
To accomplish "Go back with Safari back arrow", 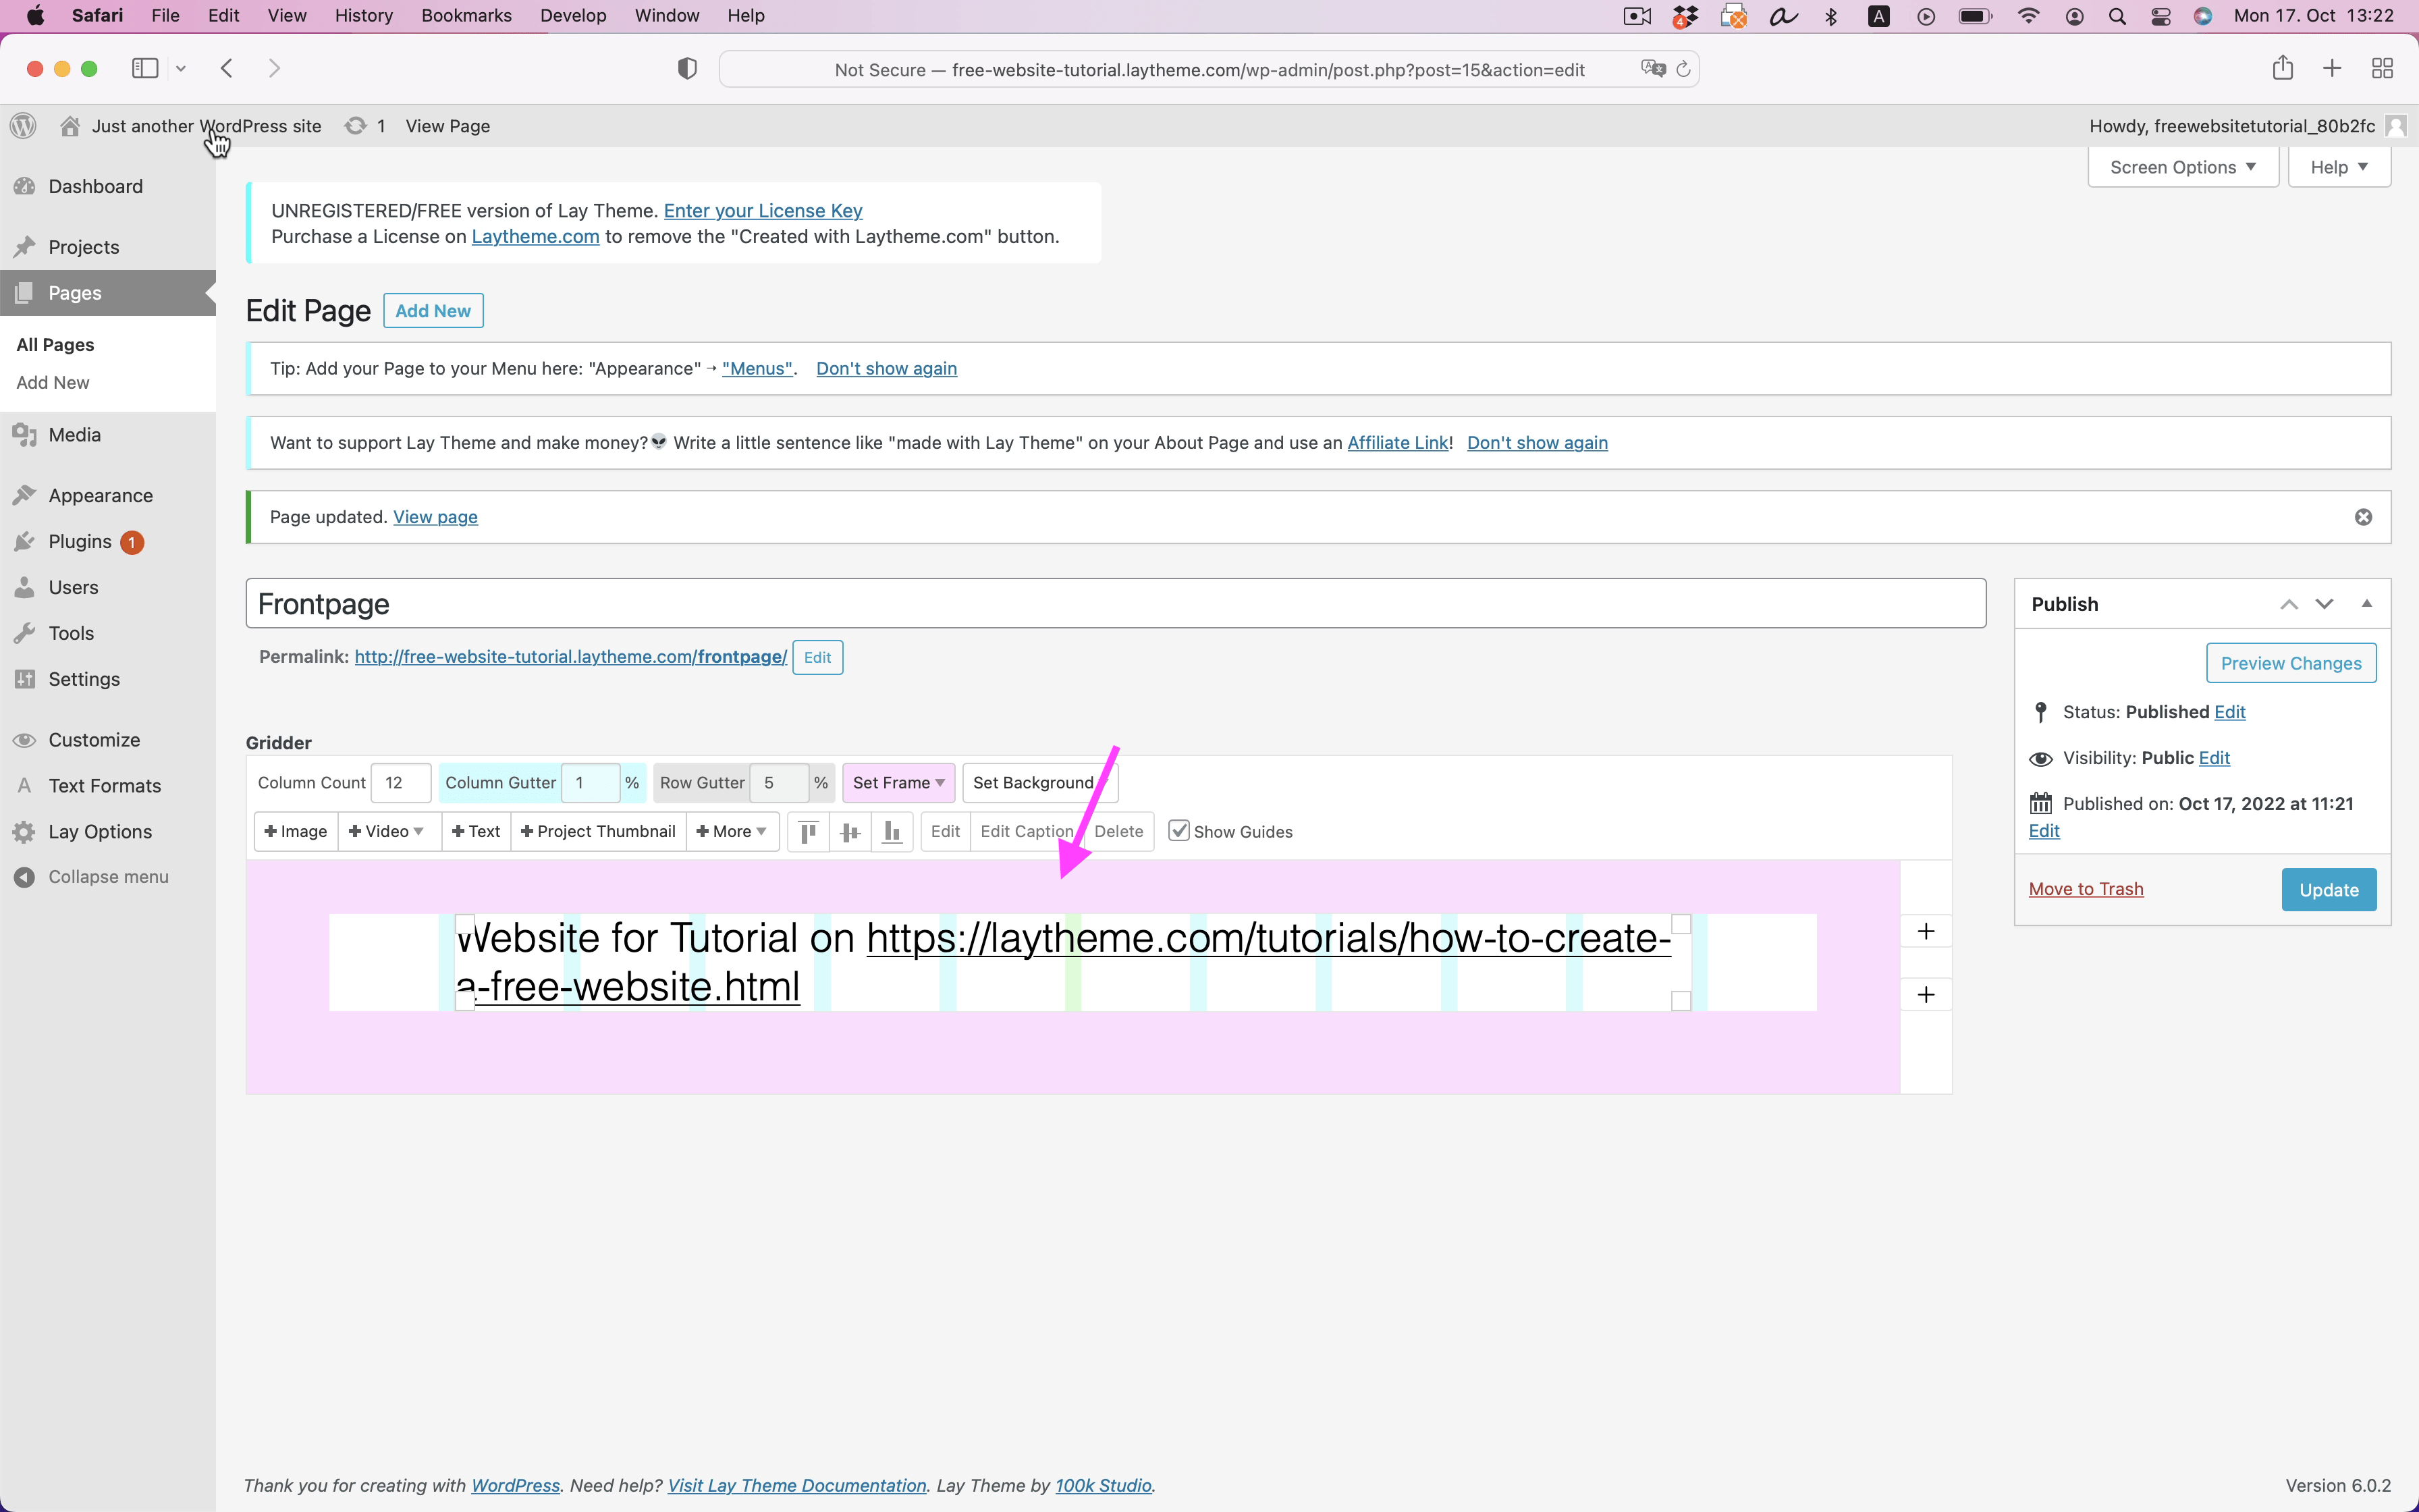I will [227, 68].
